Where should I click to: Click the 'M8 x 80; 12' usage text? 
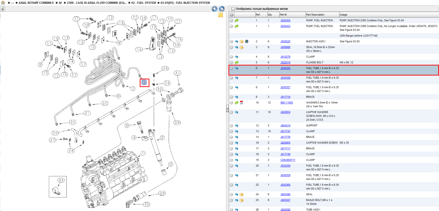point(347,63)
